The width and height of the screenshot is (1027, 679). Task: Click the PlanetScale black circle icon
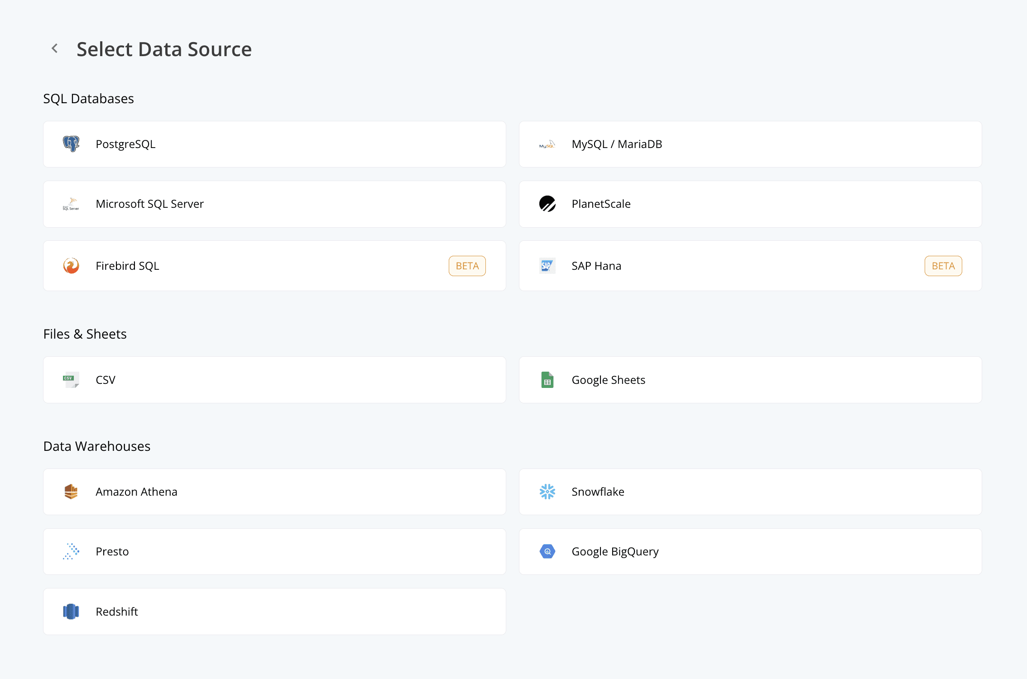pos(547,204)
